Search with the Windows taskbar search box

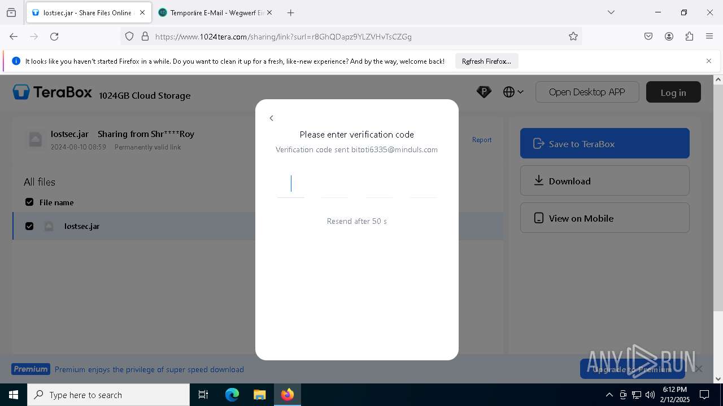tap(108, 395)
